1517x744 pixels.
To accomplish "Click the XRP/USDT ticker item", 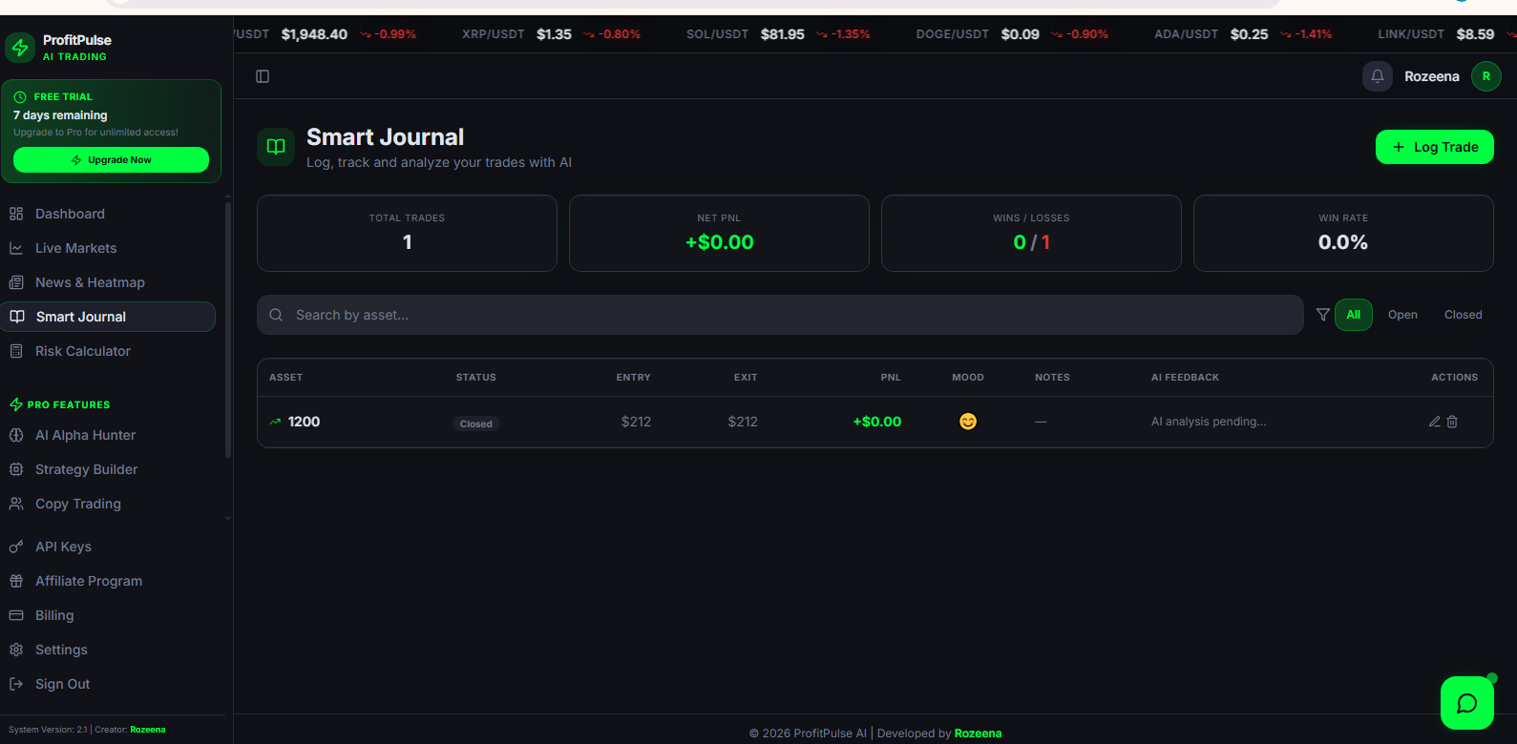I will pyautogui.click(x=551, y=34).
